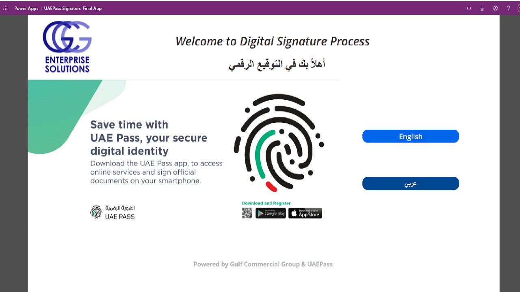This screenshot has height=292, width=520.
Task: Select the English language button
Action: coord(410,136)
